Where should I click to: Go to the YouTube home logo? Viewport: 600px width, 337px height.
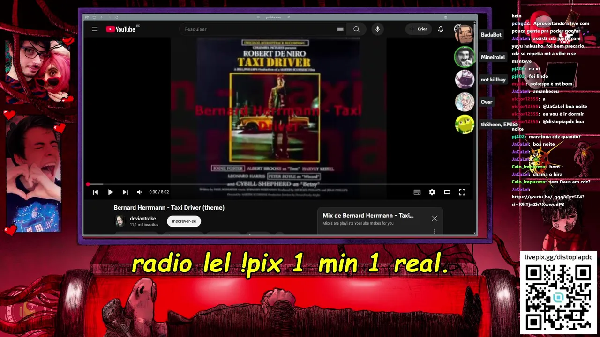(x=120, y=29)
